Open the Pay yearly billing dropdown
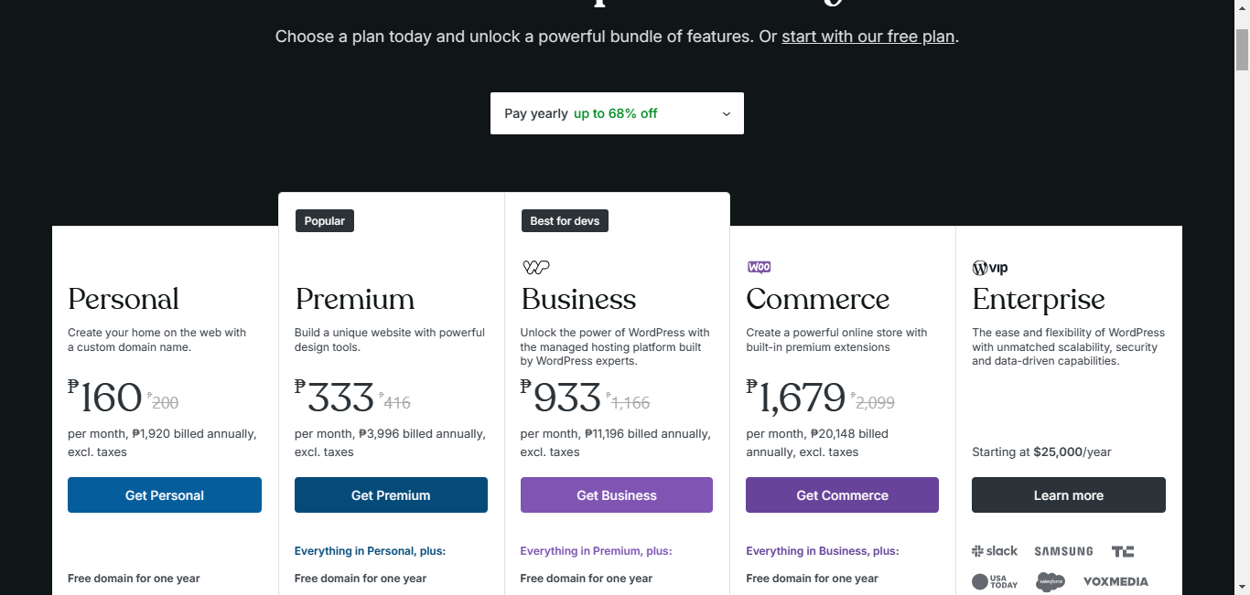The height and width of the screenshot is (595, 1250). (617, 113)
